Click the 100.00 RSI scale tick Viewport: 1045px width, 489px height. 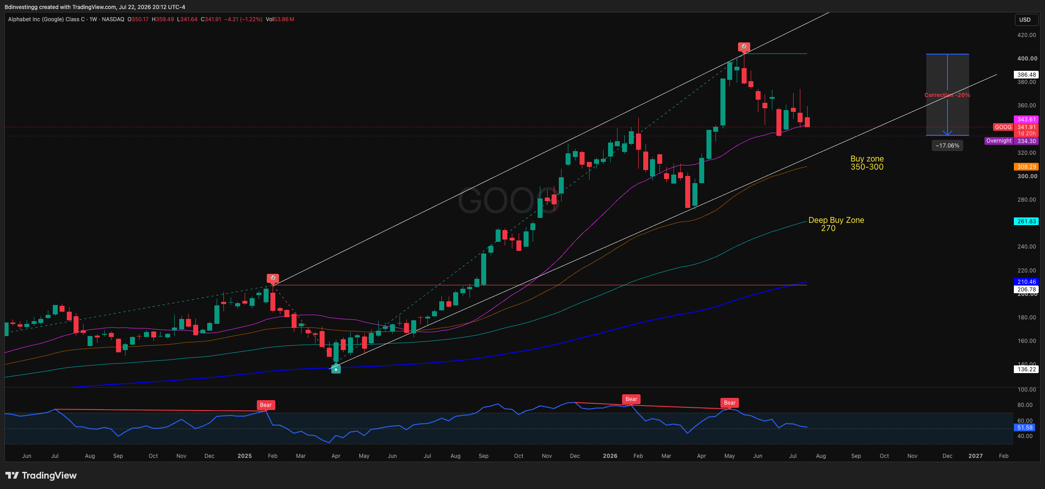(1026, 390)
